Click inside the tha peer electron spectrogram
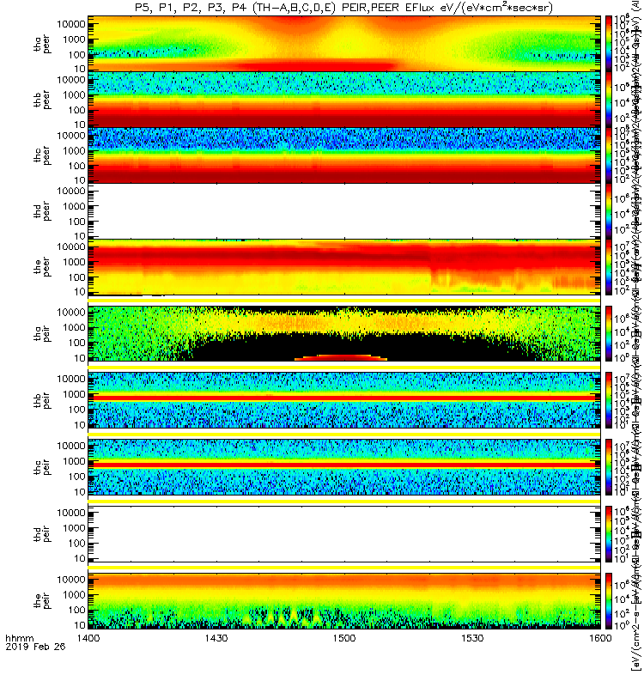This screenshot has width=644, height=687. pyautogui.click(x=344, y=44)
